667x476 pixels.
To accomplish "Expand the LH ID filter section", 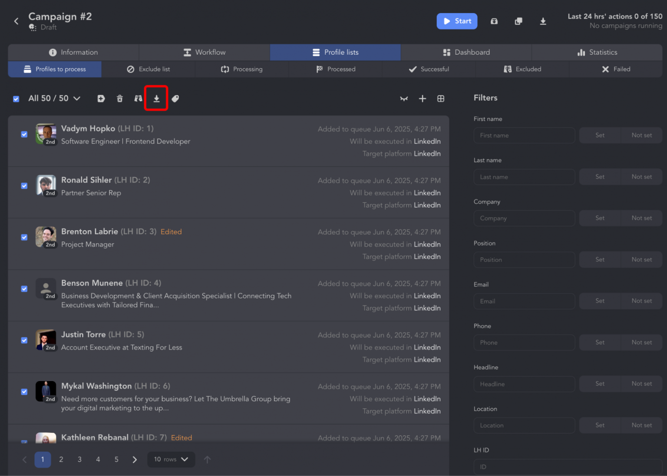I will pyautogui.click(x=481, y=450).
